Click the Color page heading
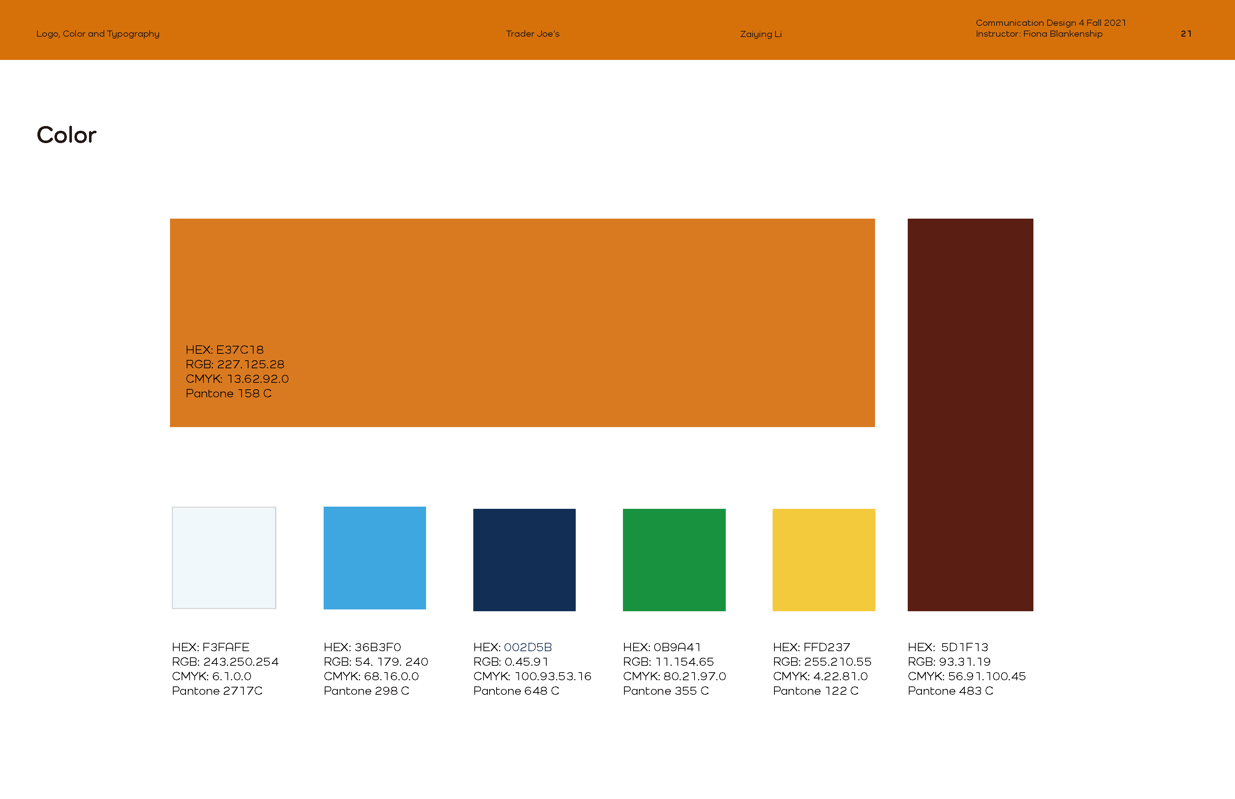Viewport: 1235px width, 799px height. pos(66,135)
